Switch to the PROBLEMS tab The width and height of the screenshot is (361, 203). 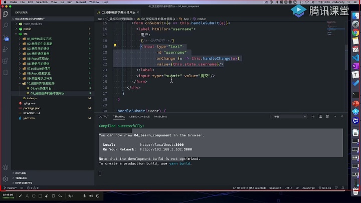pyautogui.click(x=160, y=117)
